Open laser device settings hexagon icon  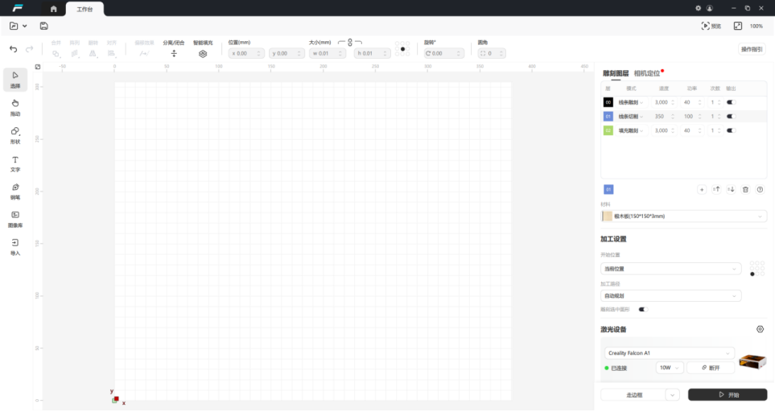pyautogui.click(x=760, y=329)
